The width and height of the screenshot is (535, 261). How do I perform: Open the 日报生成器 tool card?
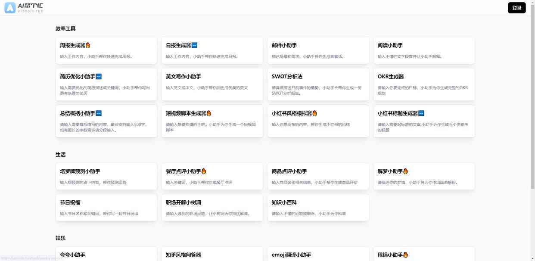(212, 50)
